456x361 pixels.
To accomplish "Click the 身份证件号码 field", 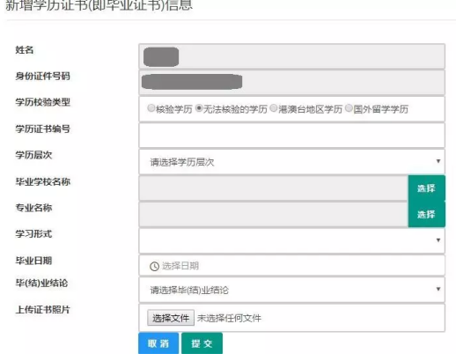I will coord(292,83).
